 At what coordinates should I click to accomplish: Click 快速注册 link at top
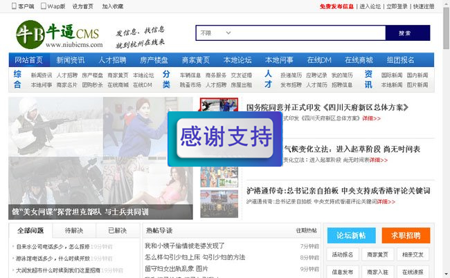pyautogui.click(x=424, y=6)
